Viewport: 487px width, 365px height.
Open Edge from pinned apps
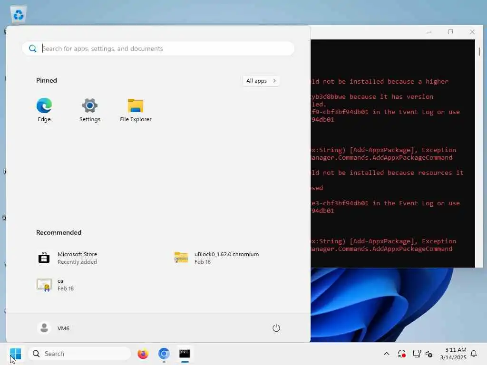tap(44, 110)
